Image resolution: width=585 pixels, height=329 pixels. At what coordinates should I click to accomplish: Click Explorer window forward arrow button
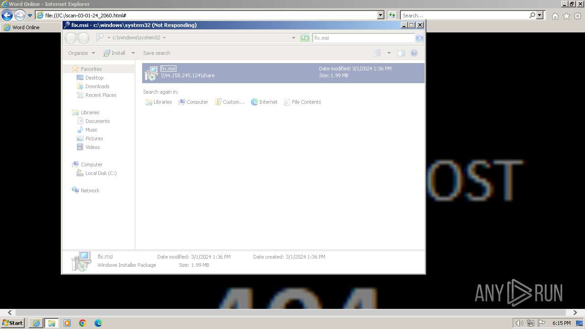84,38
